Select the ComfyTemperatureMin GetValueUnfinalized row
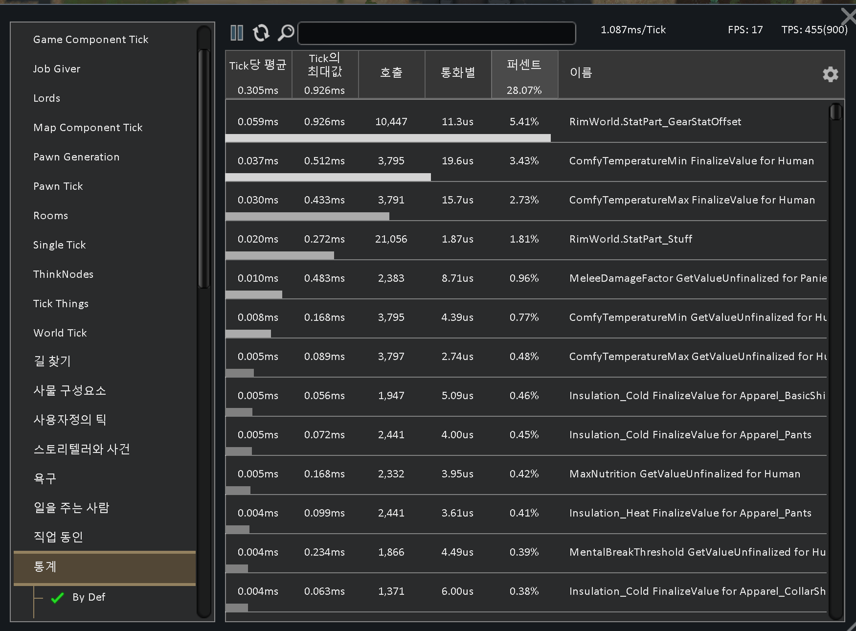 point(526,317)
